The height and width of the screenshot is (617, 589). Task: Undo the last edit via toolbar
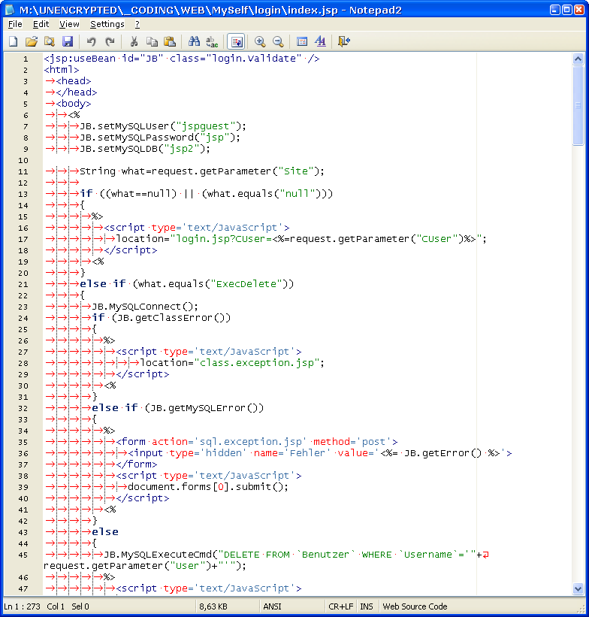92,41
